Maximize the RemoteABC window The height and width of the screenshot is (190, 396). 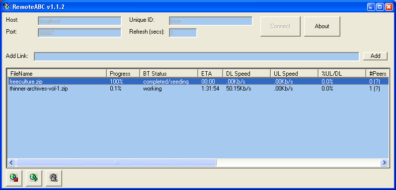coord(380,7)
